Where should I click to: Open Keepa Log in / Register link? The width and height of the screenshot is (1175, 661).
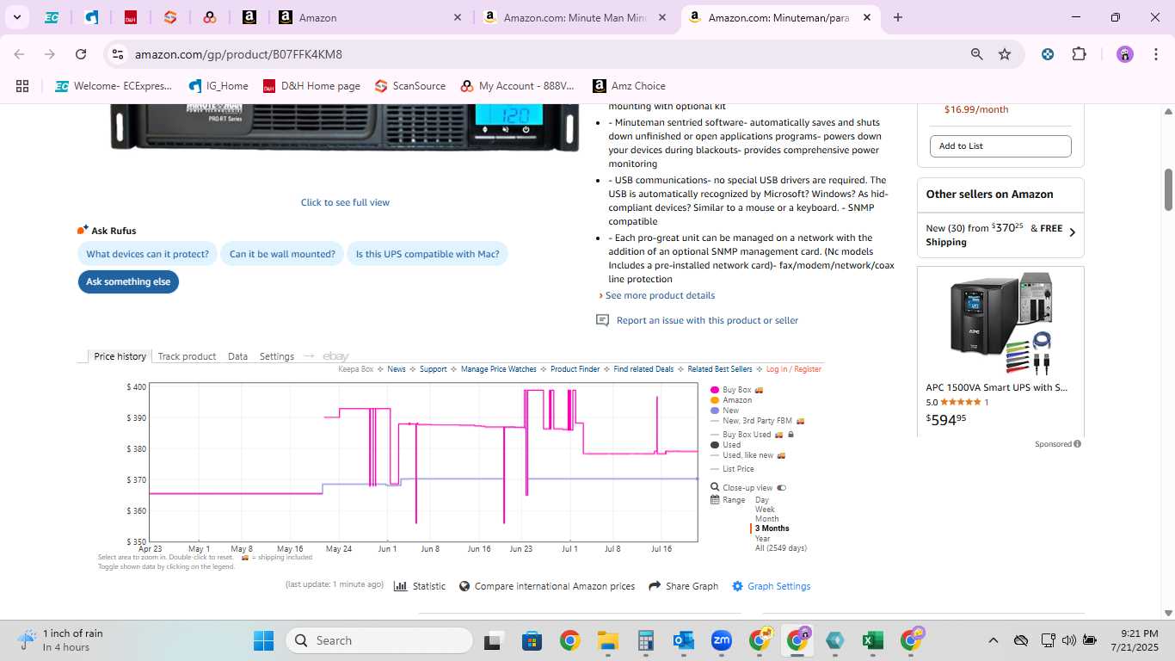[794, 369]
